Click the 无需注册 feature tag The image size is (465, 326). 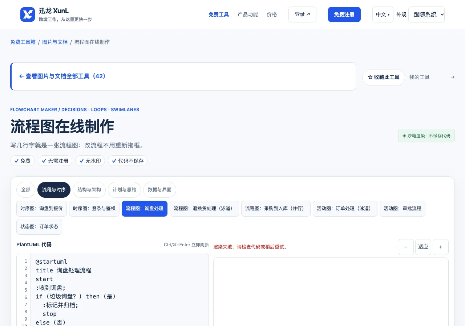(x=55, y=161)
